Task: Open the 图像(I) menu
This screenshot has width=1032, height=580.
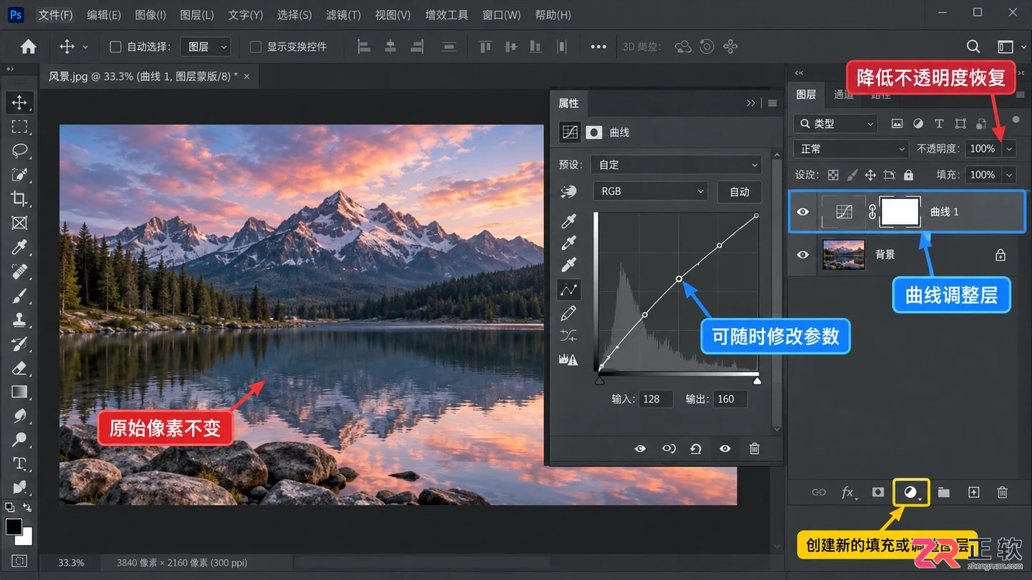Action: pos(150,15)
